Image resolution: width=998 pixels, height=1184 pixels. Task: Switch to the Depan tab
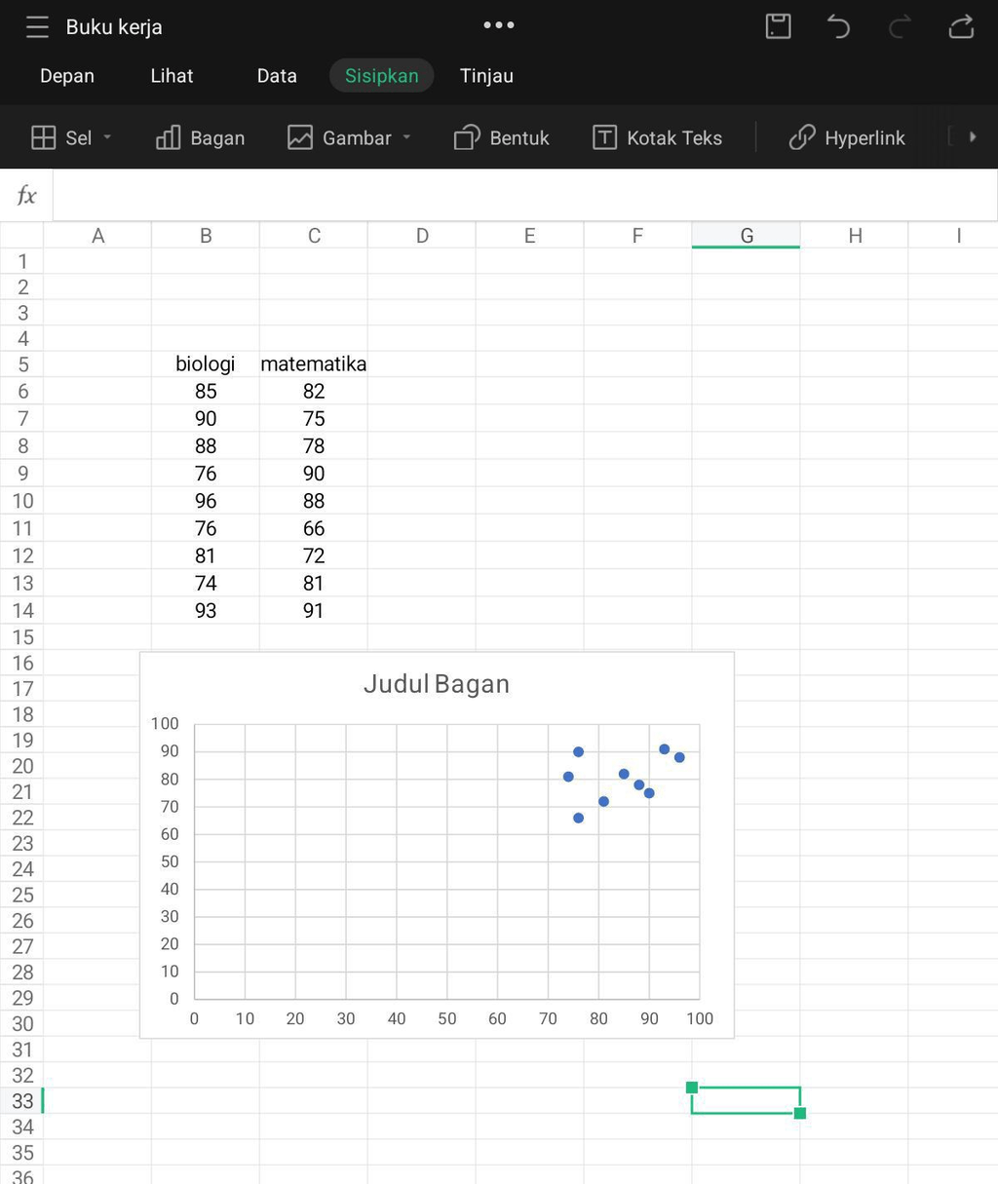click(67, 76)
